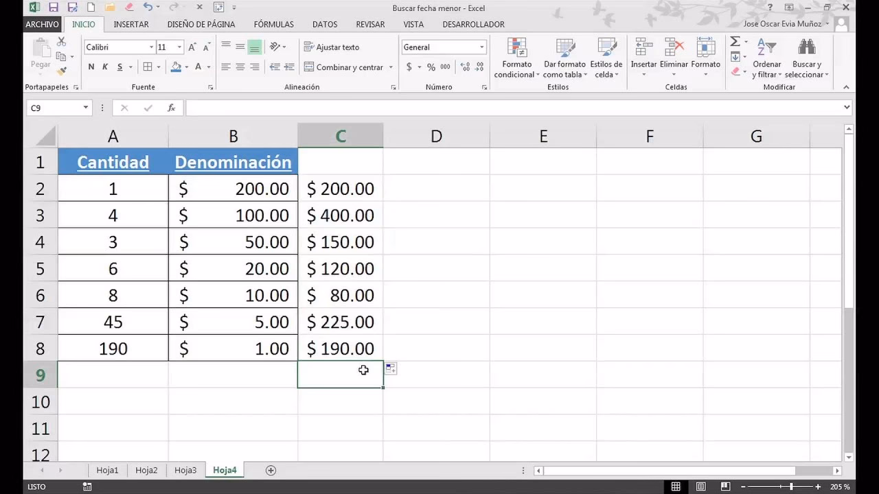Screen dimensions: 879x494
Task: Click the Format Painter brush icon
Action: pos(61,71)
